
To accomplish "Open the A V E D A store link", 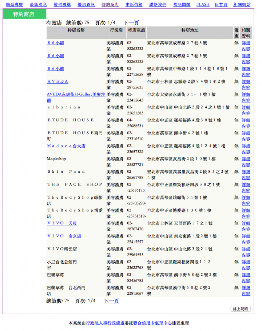I will click(57, 81).
